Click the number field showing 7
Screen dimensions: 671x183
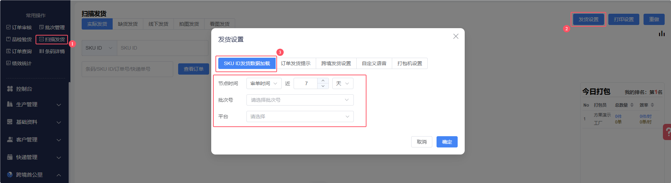306,83
